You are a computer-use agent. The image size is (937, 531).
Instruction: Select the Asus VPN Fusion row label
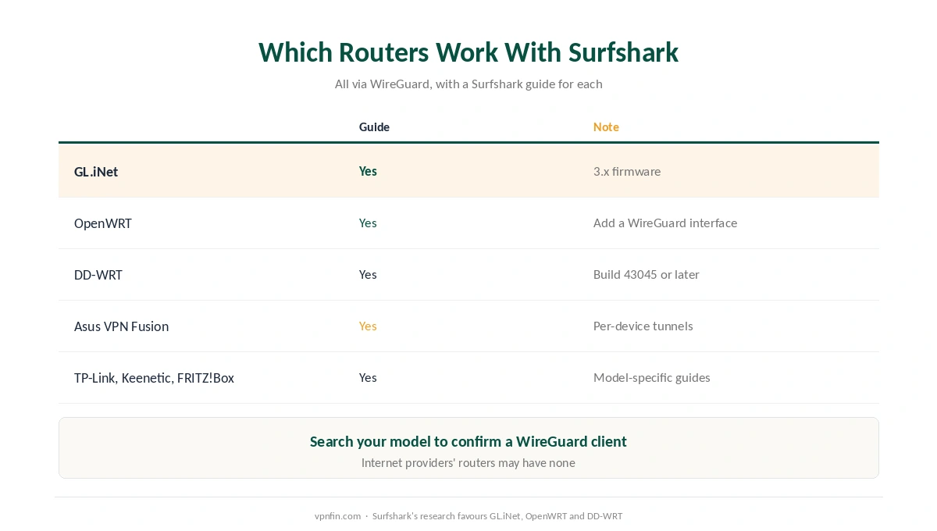coord(121,326)
